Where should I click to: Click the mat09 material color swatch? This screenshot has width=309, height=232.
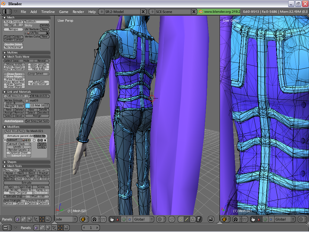28,106
